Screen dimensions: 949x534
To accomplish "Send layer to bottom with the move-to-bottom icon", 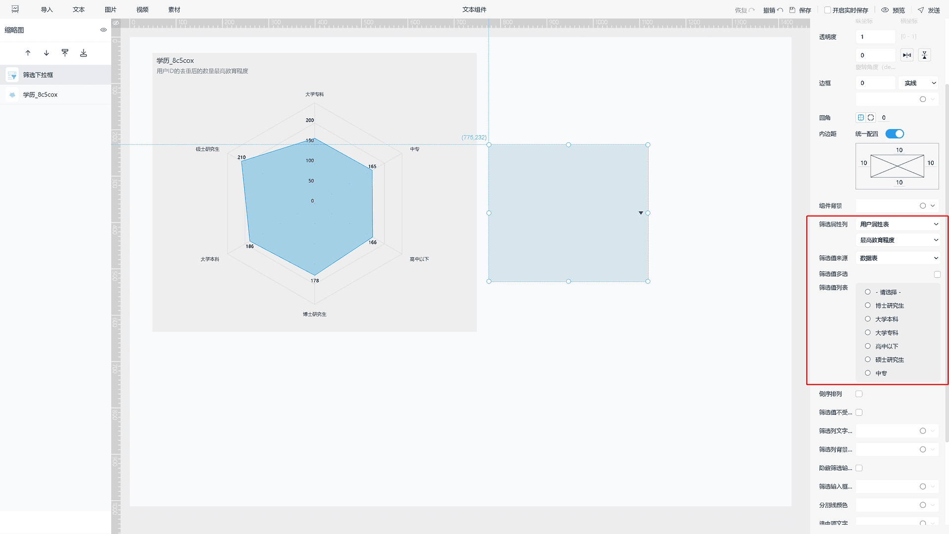I will pyautogui.click(x=84, y=53).
